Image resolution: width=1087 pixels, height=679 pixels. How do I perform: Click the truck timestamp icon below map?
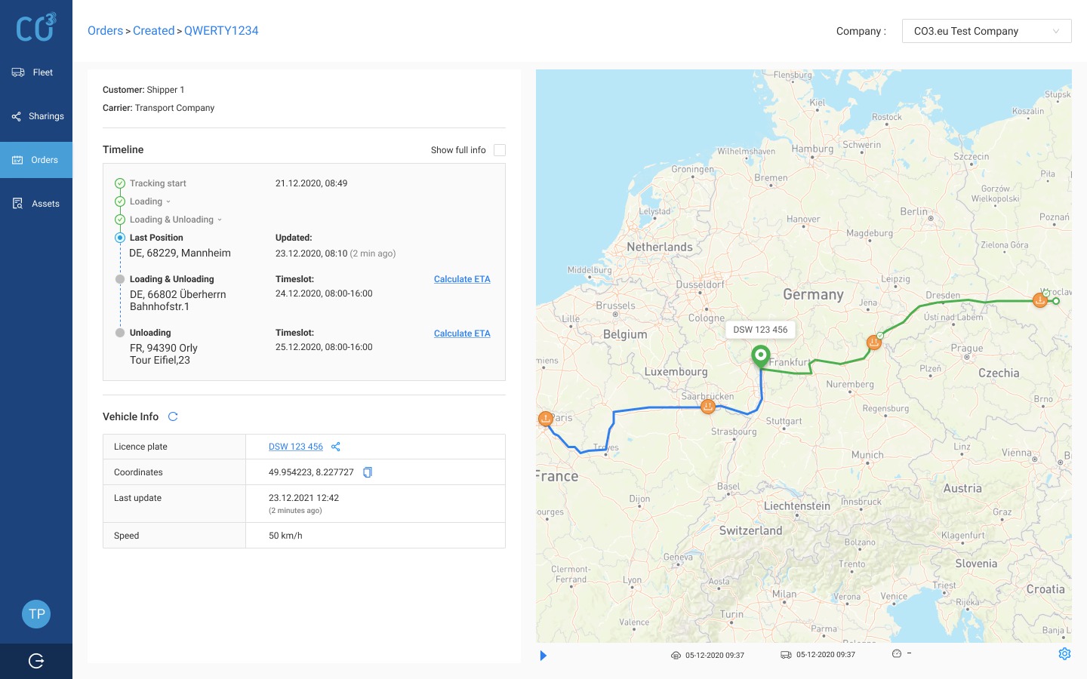(786, 655)
